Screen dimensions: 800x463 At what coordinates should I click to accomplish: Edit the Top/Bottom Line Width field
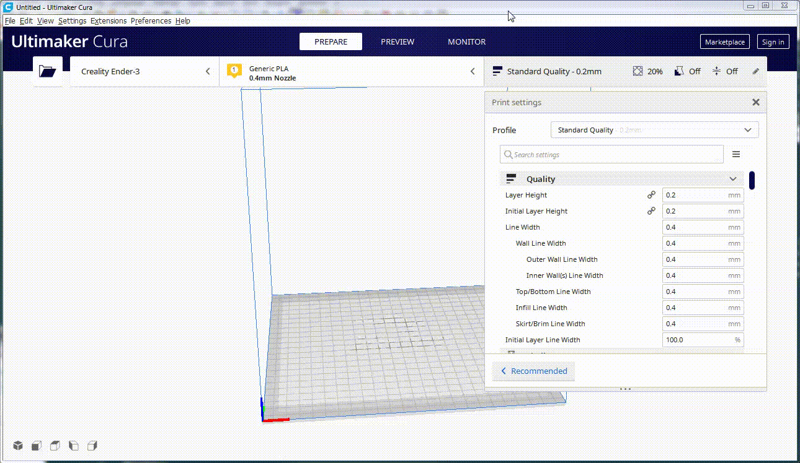pos(703,292)
